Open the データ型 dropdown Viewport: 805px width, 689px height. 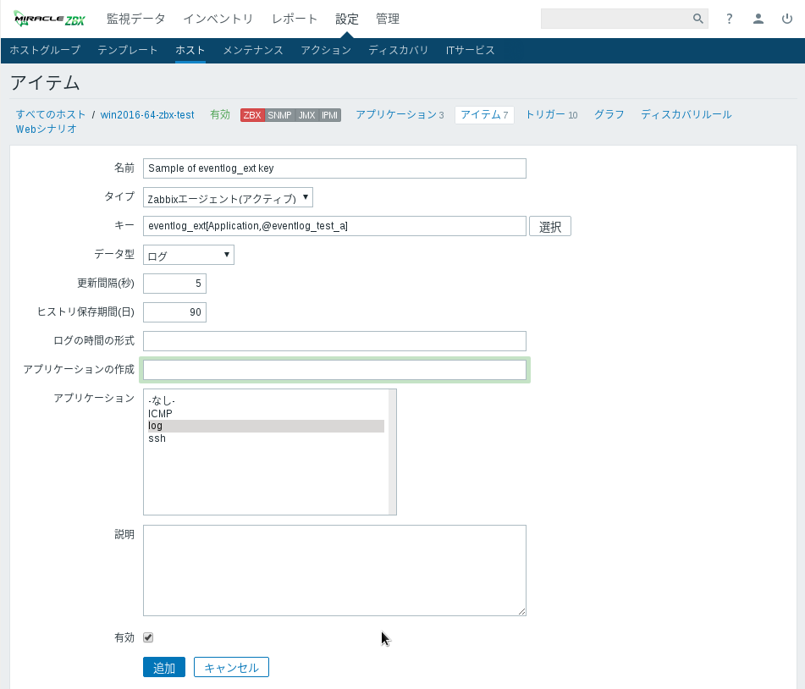tap(188, 255)
